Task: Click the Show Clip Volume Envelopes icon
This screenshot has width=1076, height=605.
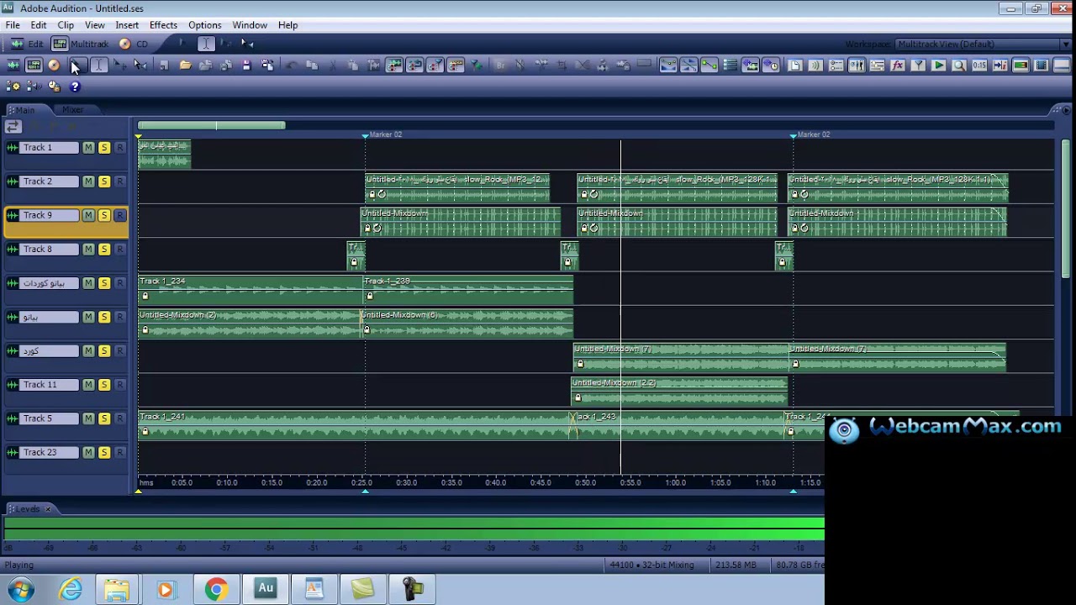Action: coord(668,66)
